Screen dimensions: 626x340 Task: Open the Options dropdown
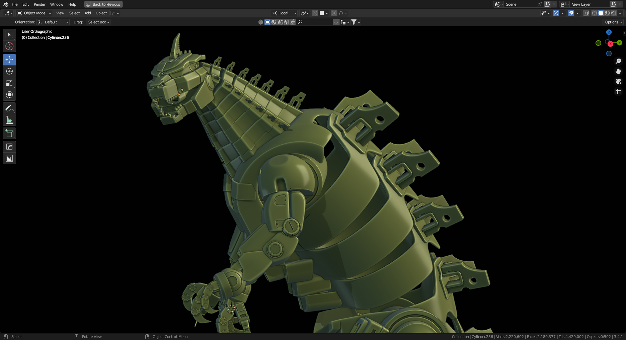coord(614,22)
